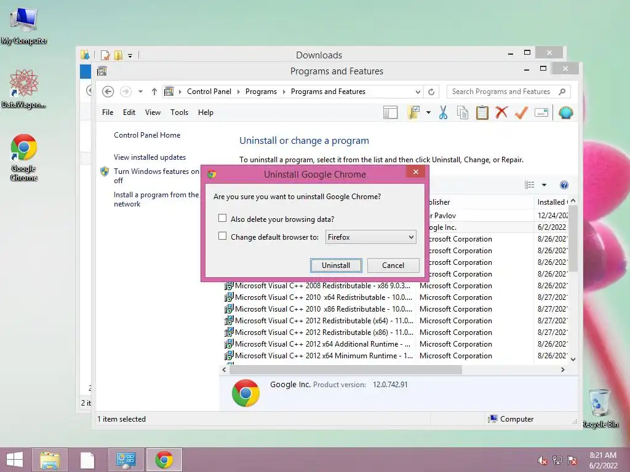Click Google Chrome desktop shortcut icon
Image resolution: width=630 pixels, height=472 pixels.
tap(24, 157)
